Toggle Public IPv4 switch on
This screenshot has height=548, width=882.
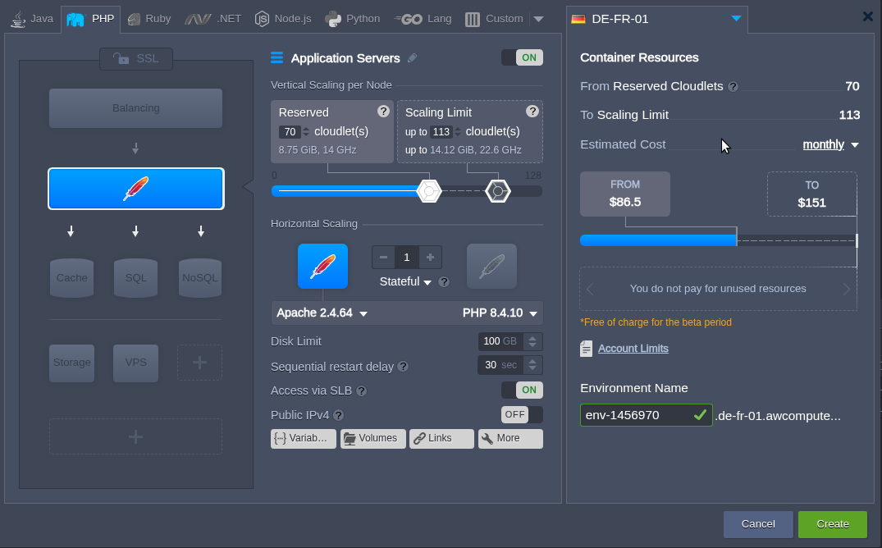tap(522, 414)
